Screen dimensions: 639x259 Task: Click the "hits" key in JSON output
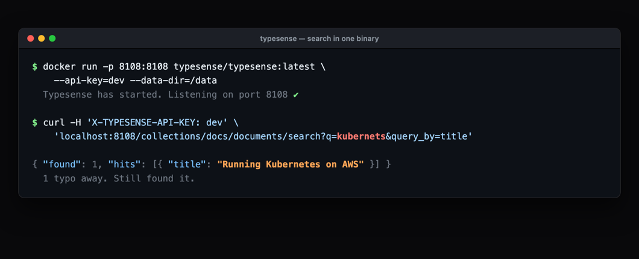(x=124, y=164)
